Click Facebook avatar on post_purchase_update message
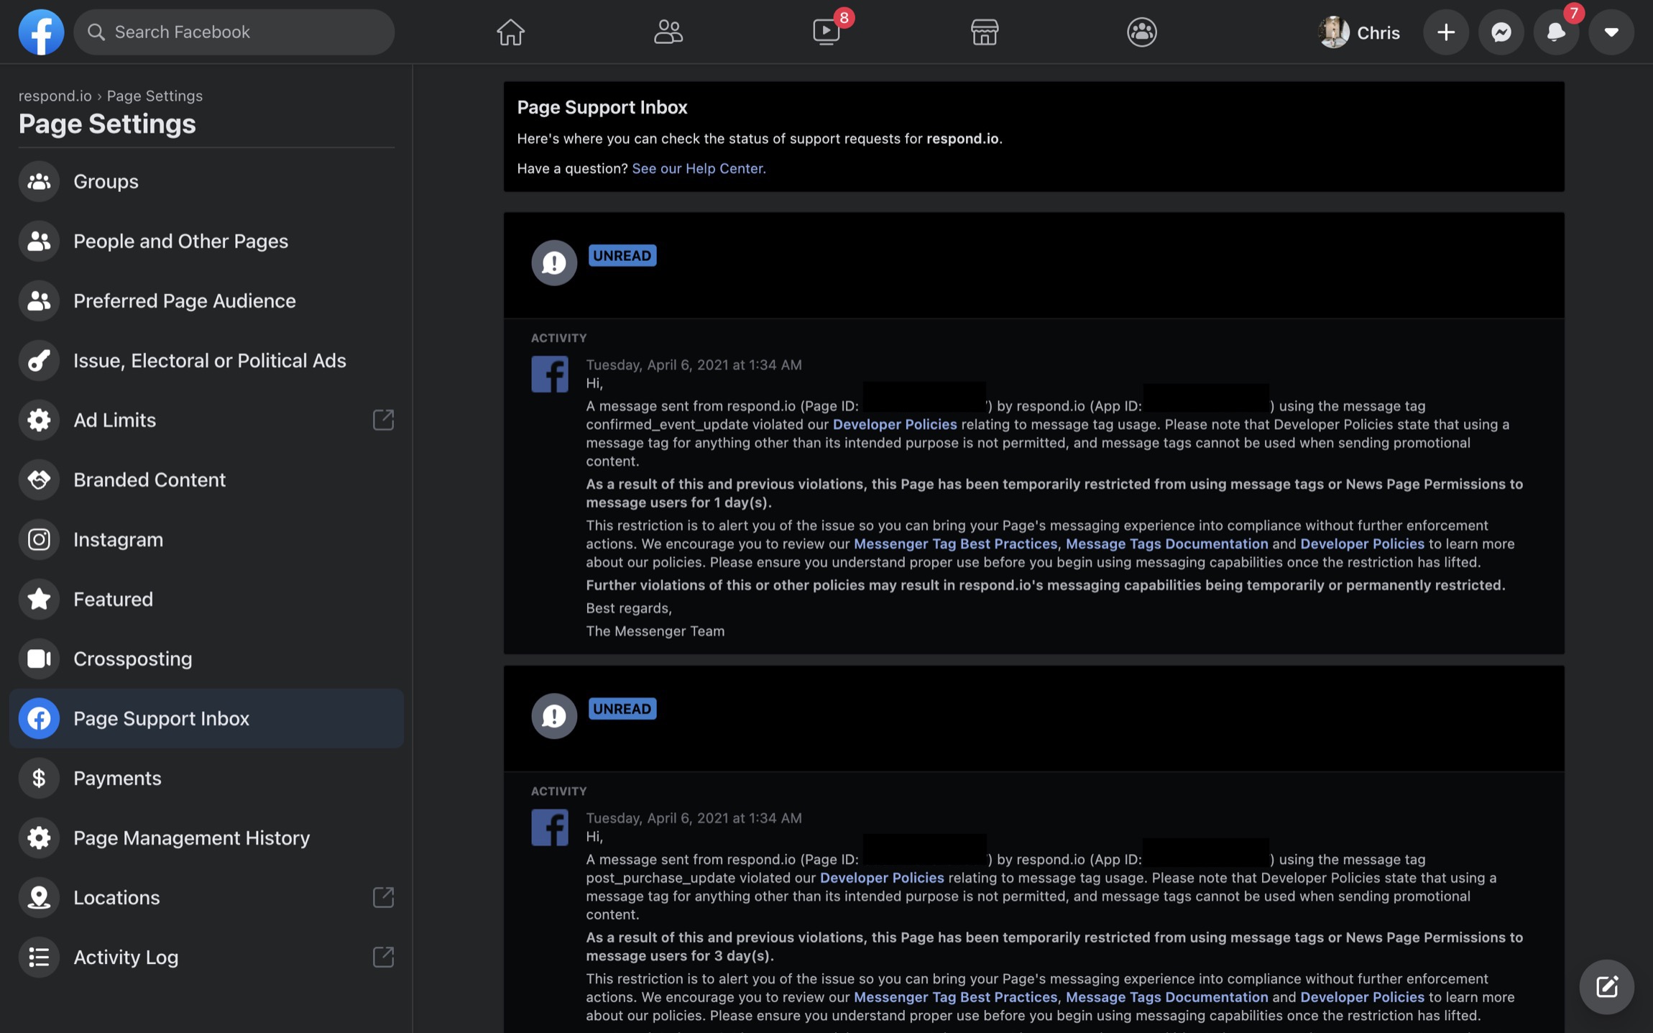Viewport: 1653px width, 1033px height. pos(550,827)
